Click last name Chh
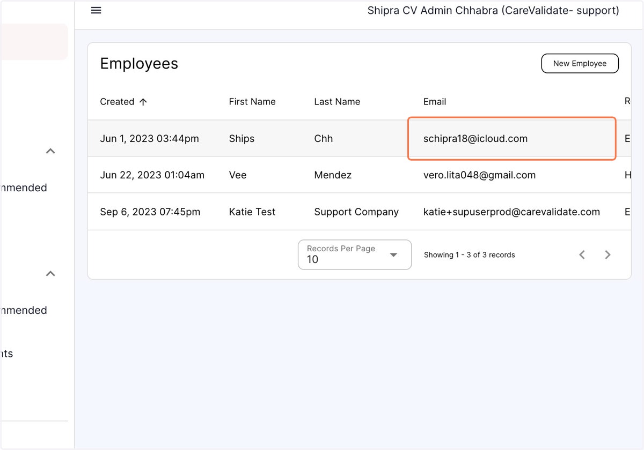The height and width of the screenshot is (450, 644). (x=324, y=139)
